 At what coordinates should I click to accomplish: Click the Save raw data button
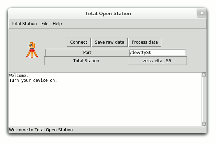point(110,42)
